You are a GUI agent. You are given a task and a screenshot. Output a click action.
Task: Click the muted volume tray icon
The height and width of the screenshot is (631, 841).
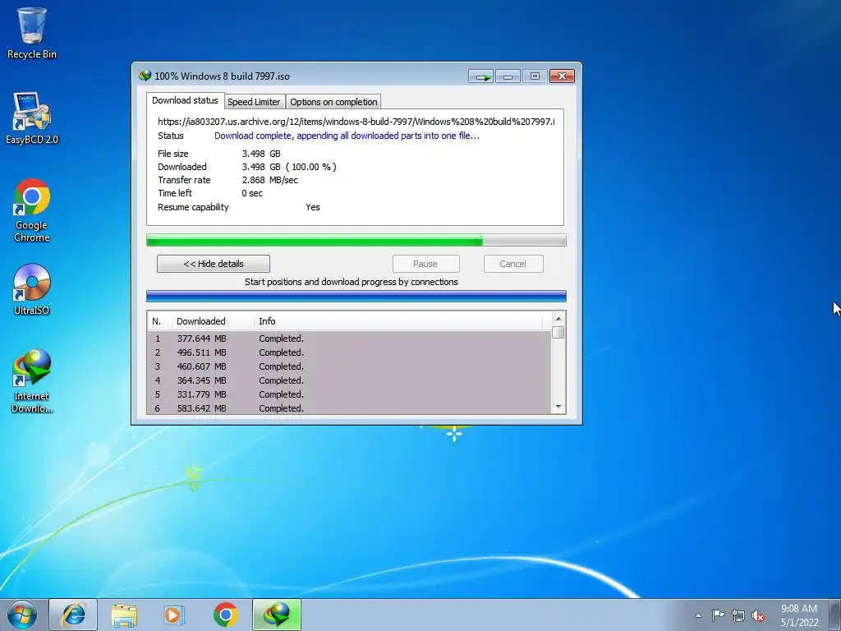click(x=758, y=615)
